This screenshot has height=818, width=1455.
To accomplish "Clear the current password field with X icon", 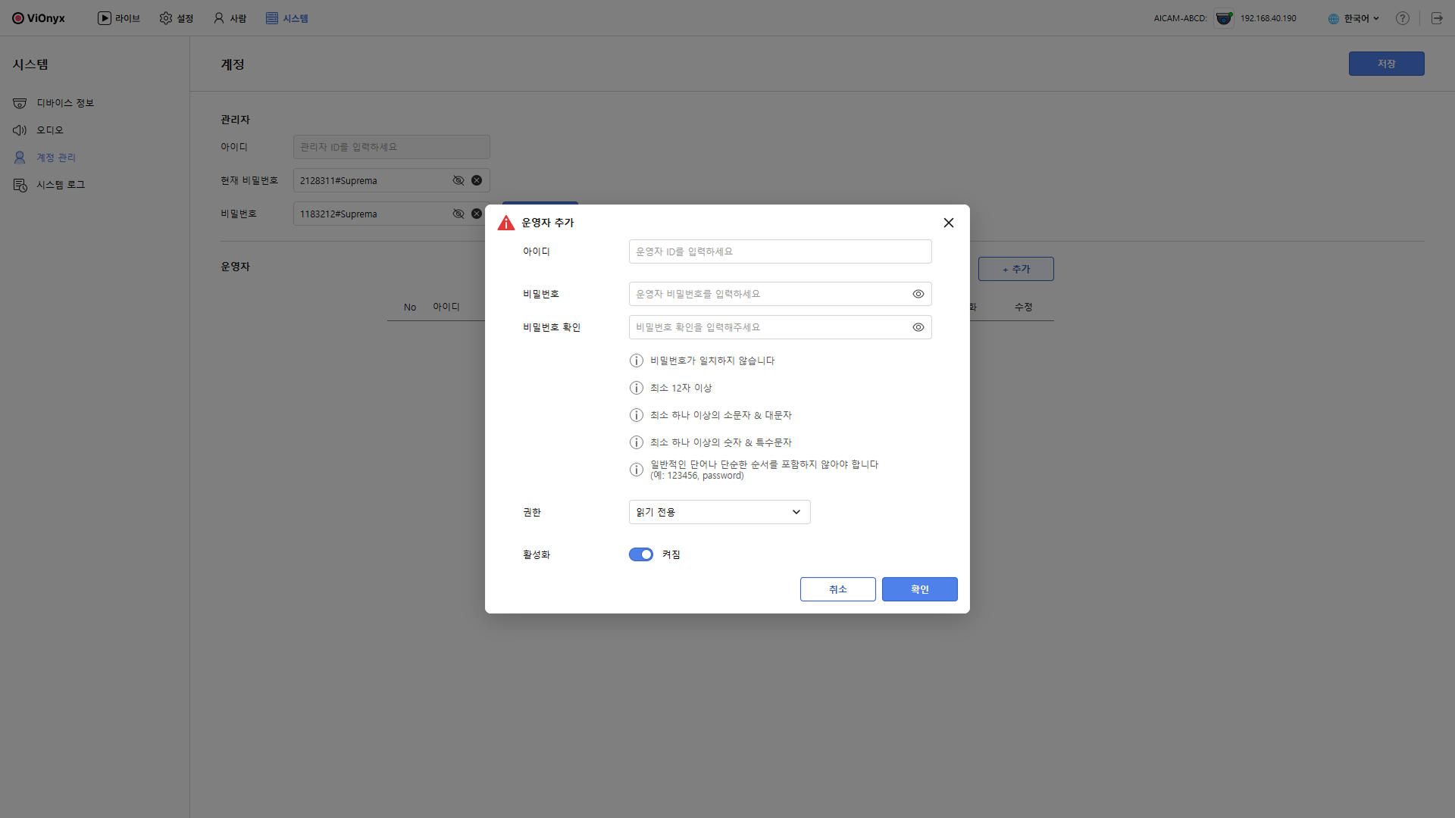I will coord(477,180).
